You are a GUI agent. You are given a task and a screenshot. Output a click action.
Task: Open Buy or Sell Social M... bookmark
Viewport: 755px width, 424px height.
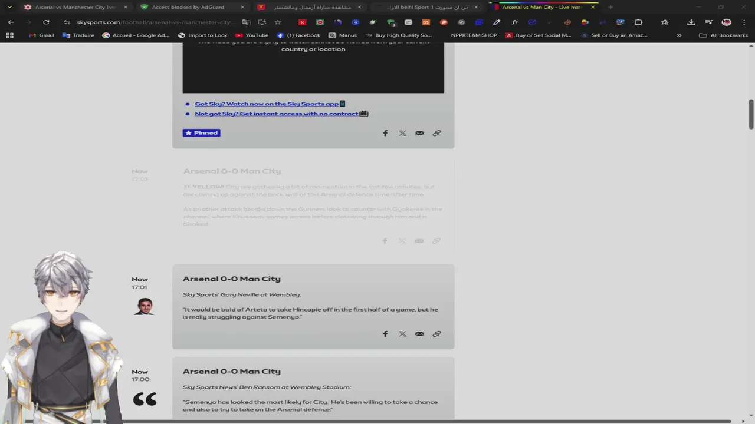(x=538, y=35)
